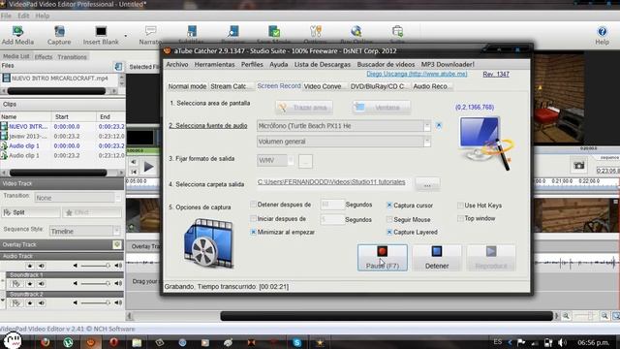Open the Transition None dropdown
This screenshot has height=349, width=620.
[117, 198]
